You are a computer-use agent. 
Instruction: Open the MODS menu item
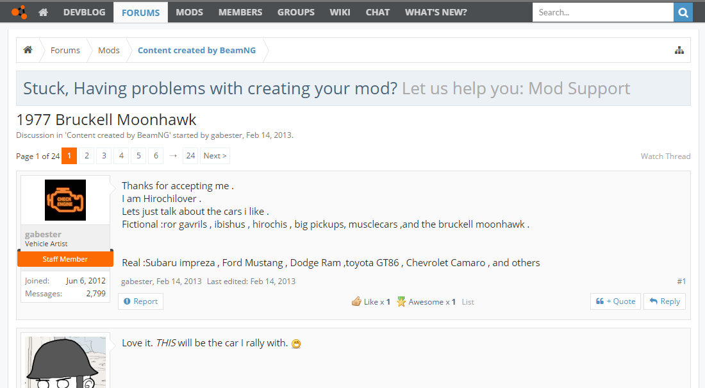(x=189, y=13)
